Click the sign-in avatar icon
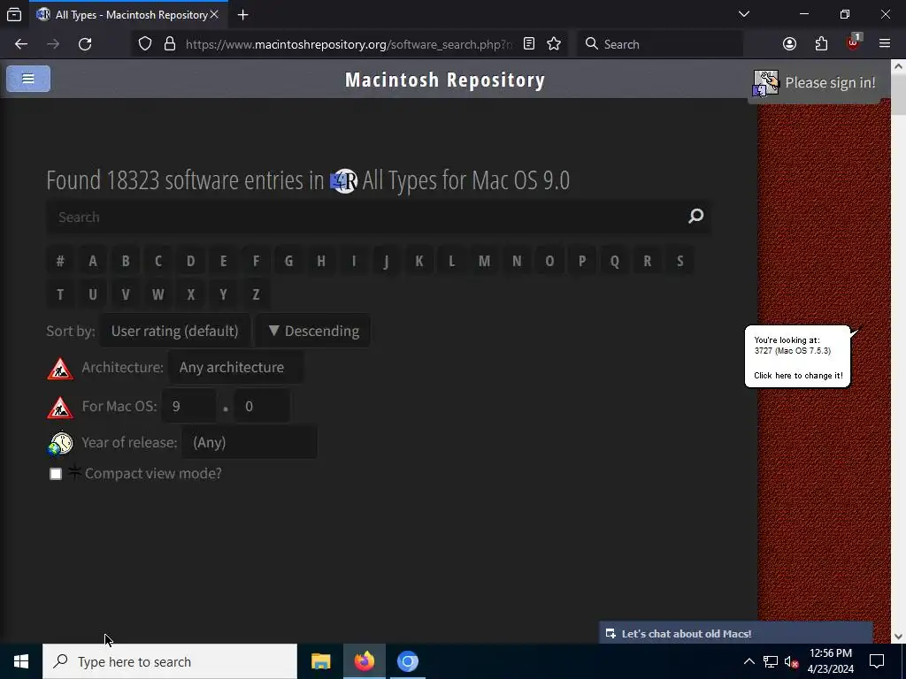The height and width of the screenshot is (679, 906). [765, 83]
